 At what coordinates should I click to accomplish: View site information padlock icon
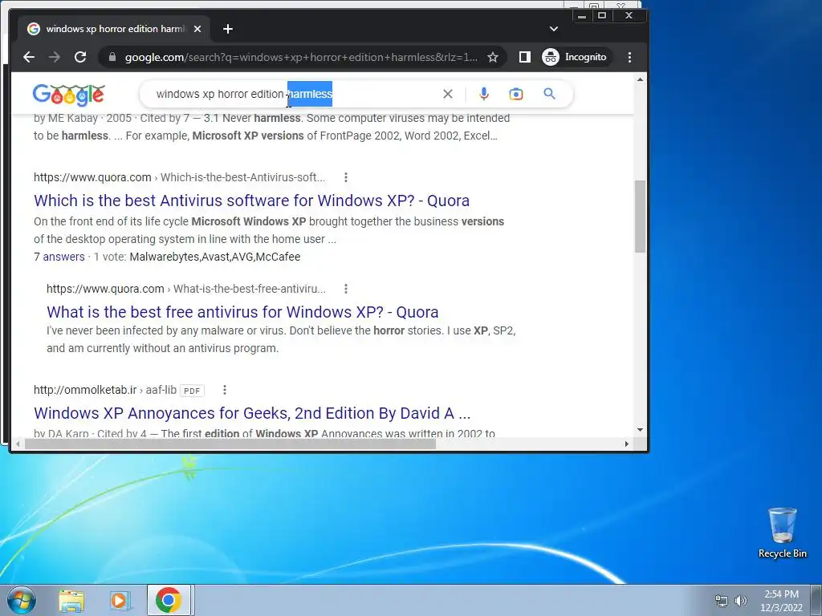pos(112,57)
